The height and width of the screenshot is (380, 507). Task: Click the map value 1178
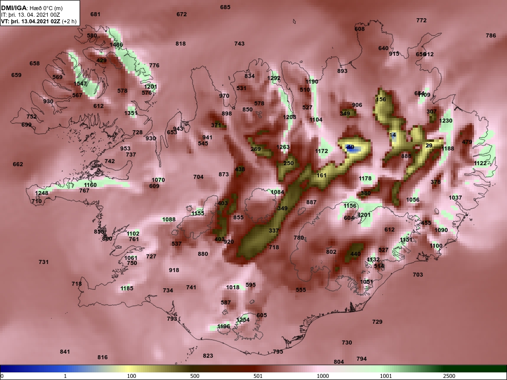tap(365, 178)
